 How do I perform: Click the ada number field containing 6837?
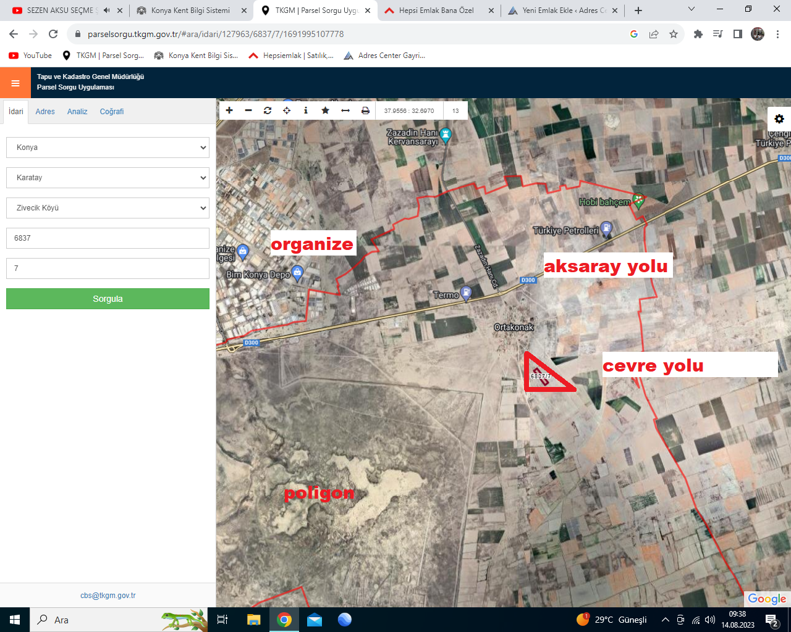[108, 238]
